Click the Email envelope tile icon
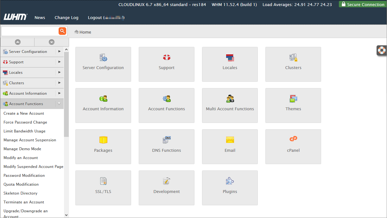 (230, 140)
